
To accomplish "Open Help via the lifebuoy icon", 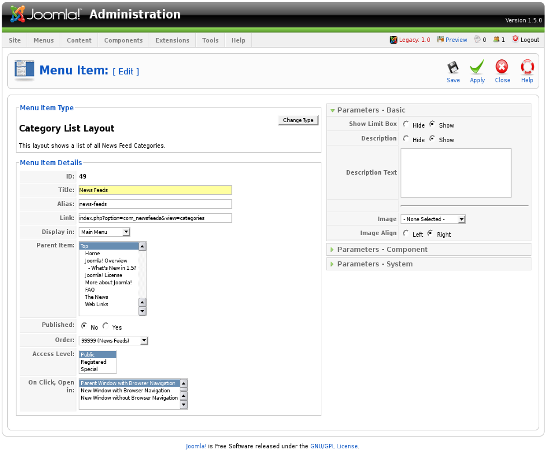I will [x=527, y=68].
